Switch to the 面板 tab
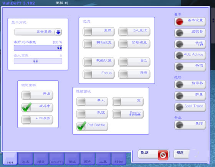This screenshot has height=167, width=215. 72,159
